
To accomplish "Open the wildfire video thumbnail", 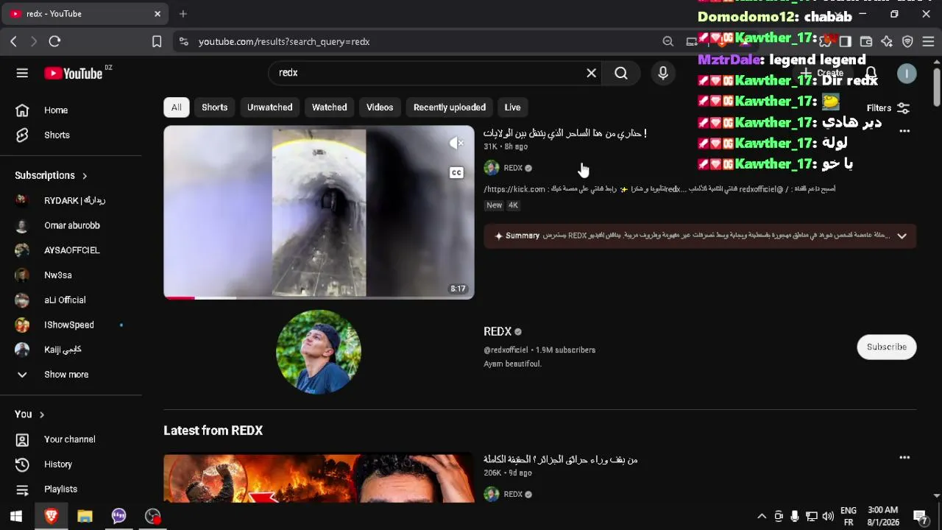I will 319,478.
